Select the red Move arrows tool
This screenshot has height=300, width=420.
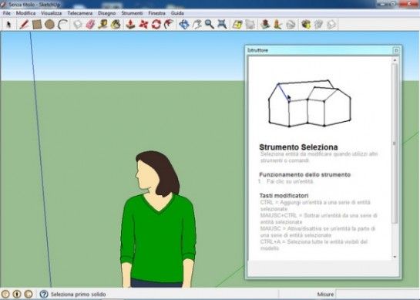(143, 25)
